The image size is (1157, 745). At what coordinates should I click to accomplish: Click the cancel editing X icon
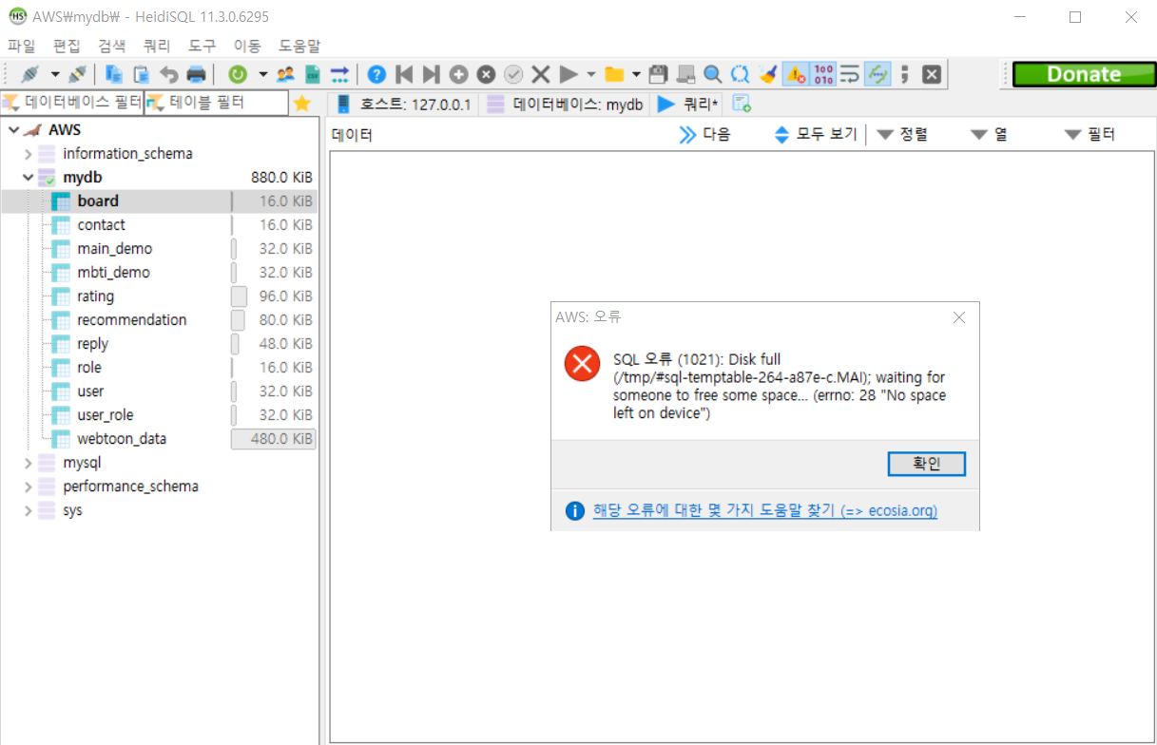(541, 74)
